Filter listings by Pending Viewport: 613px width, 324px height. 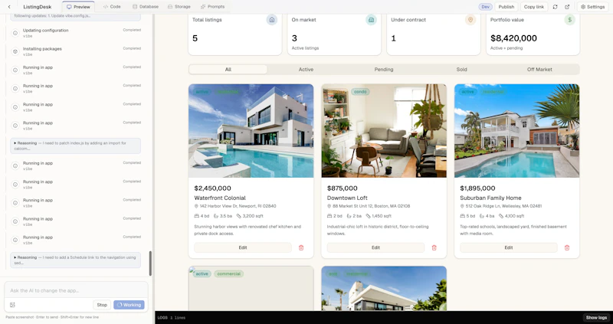384,70
